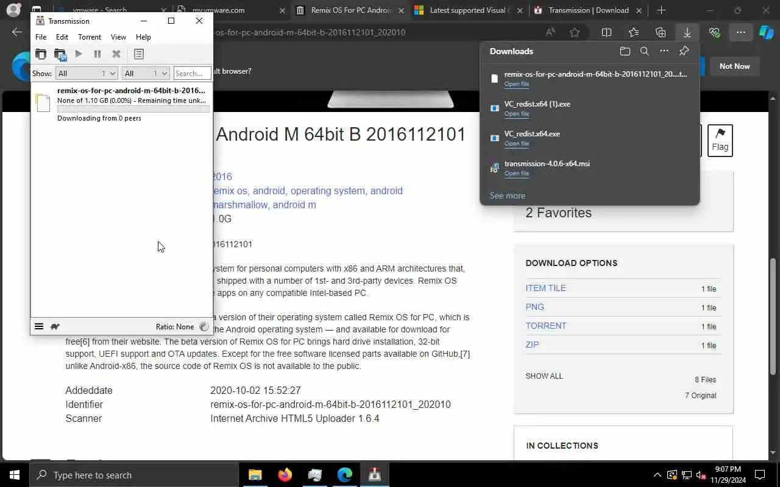Click taskbar search box
Viewport: 780px width, 487px height.
point(134,475)
